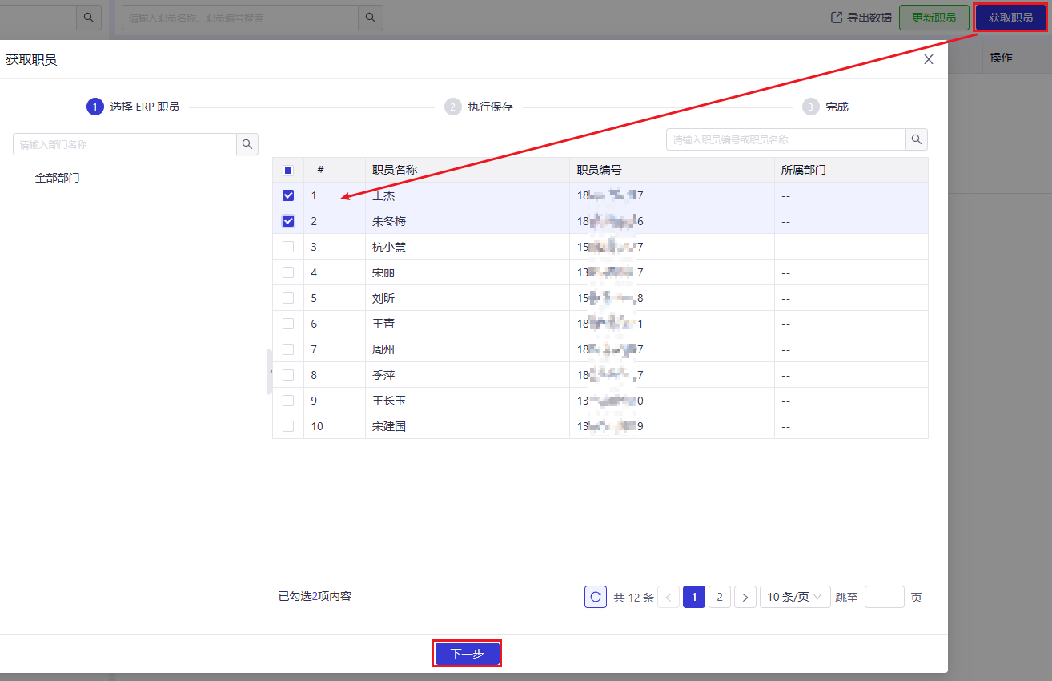Check the checkbox for 宋丽
1052x681 pixels.
pyautogui.click(x=288, y=272)
